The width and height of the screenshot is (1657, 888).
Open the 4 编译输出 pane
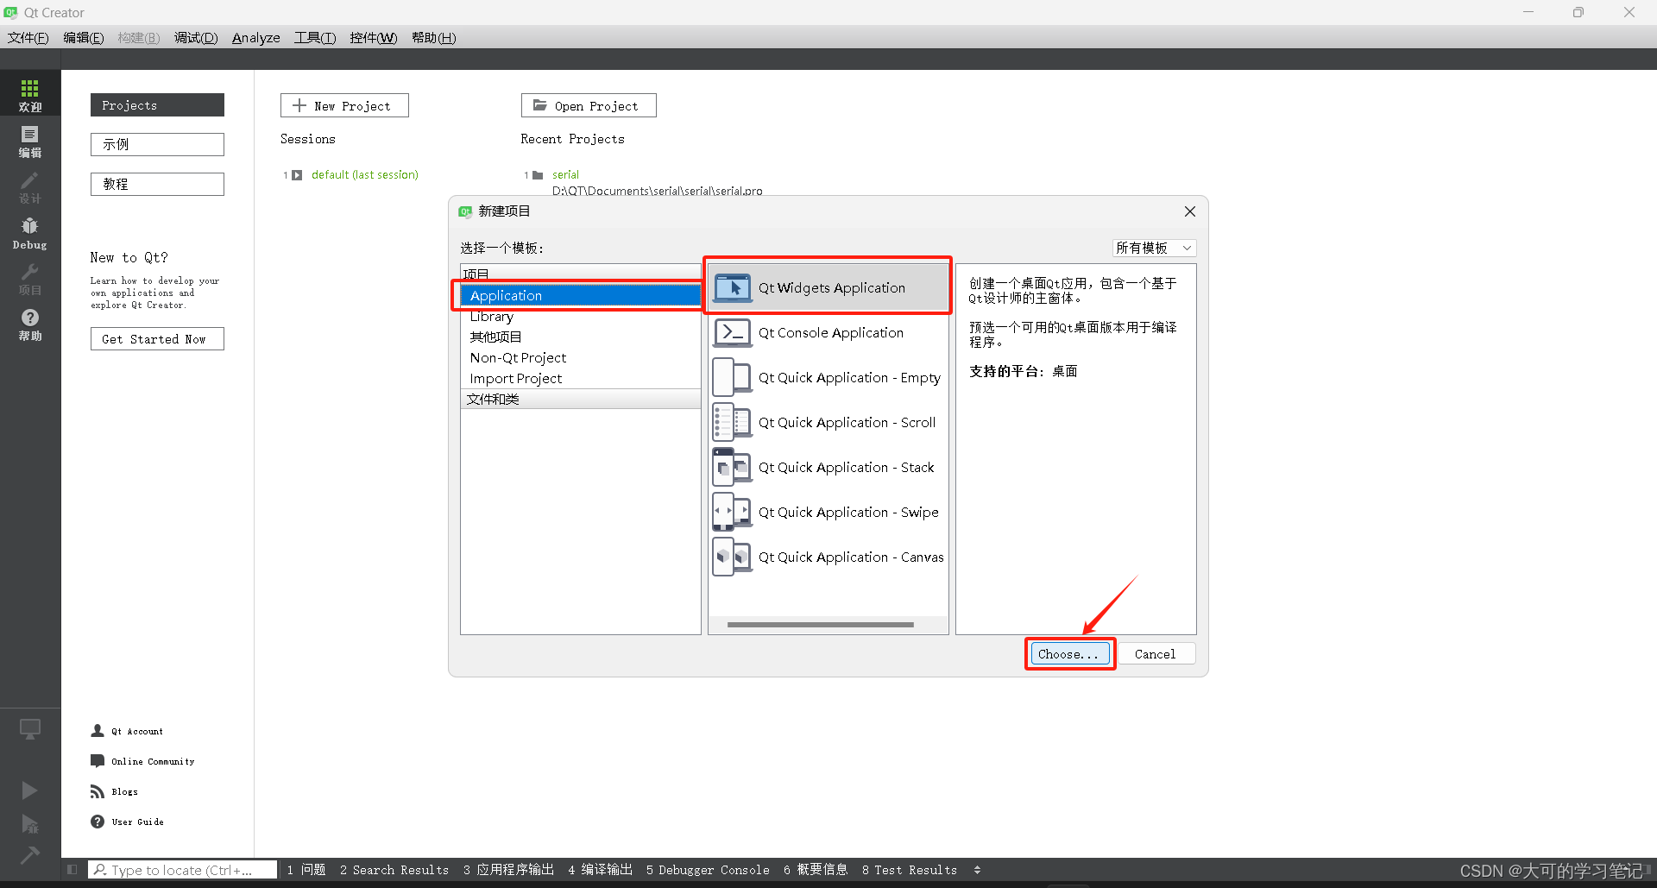click(601, 870)
